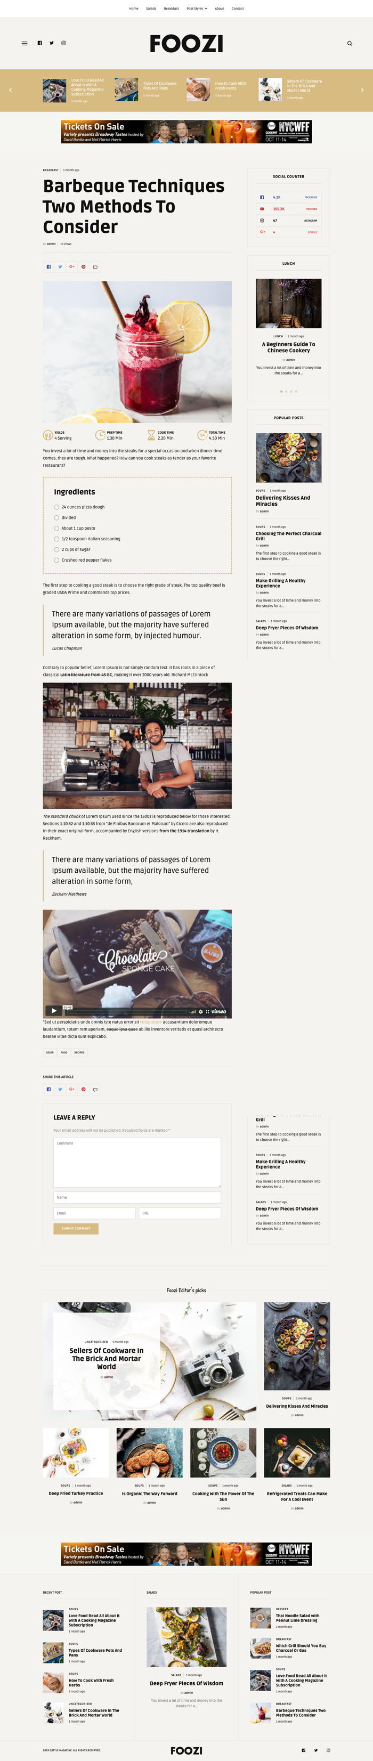Click the previous arrow on the top carousel

[10, 90]
